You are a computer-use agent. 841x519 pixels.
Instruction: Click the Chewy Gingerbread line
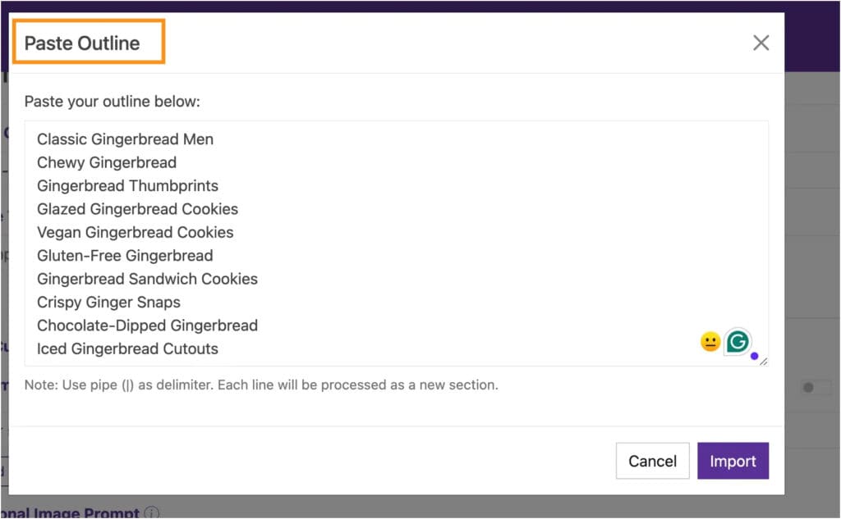click(x=107, y=162)
